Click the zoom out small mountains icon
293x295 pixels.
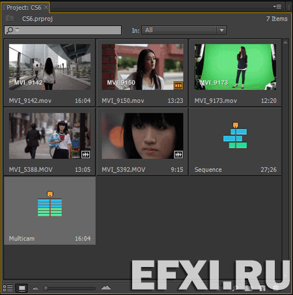[35, 288]
